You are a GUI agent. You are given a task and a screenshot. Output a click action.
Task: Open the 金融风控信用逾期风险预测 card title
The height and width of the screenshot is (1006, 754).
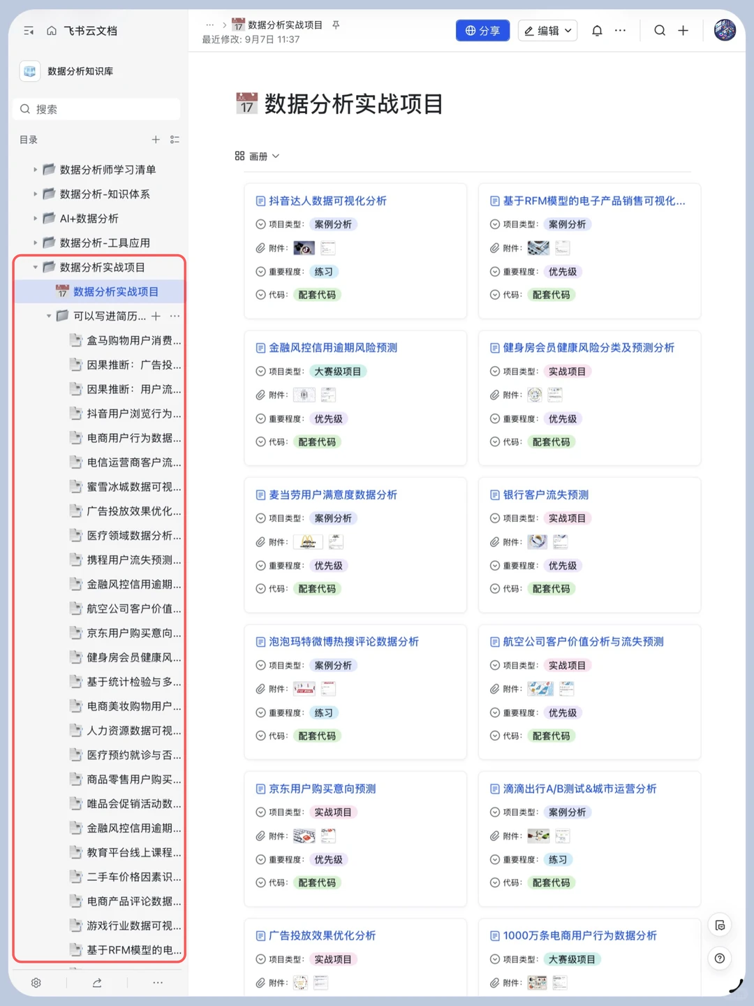click(333, 347)
